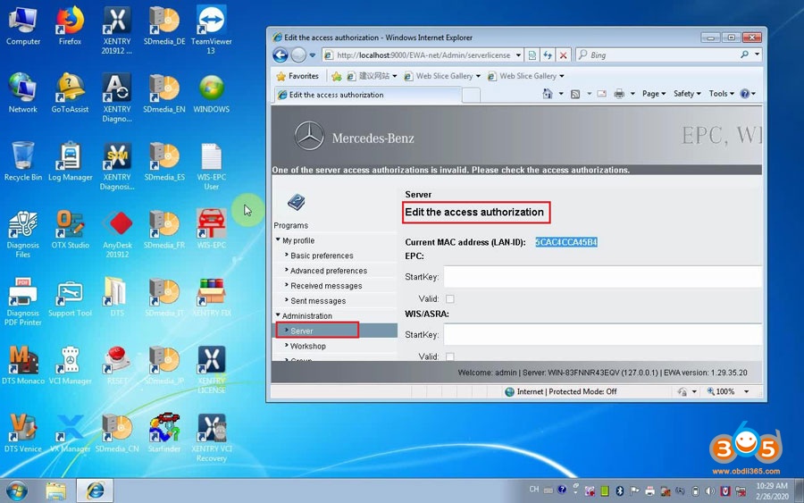
Task: Open the Tools menu in IE
Action: pos(721,94)
